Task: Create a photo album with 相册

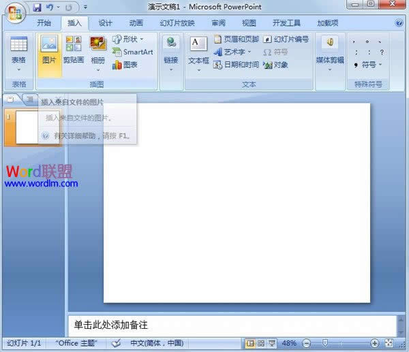Action: 97,50
